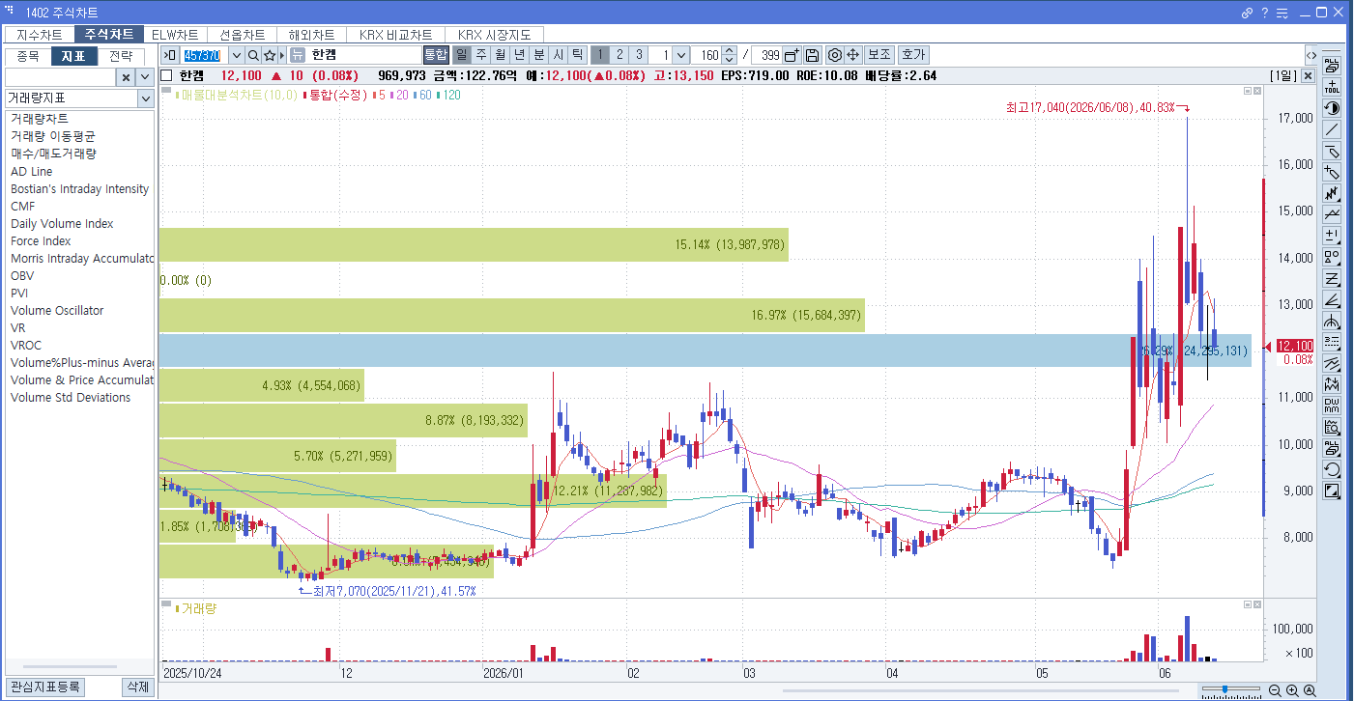Open the 거래량지표 category dropdown
Image resolution: width=1354 pixels, height=701 pixels.
tap(145, 98)
